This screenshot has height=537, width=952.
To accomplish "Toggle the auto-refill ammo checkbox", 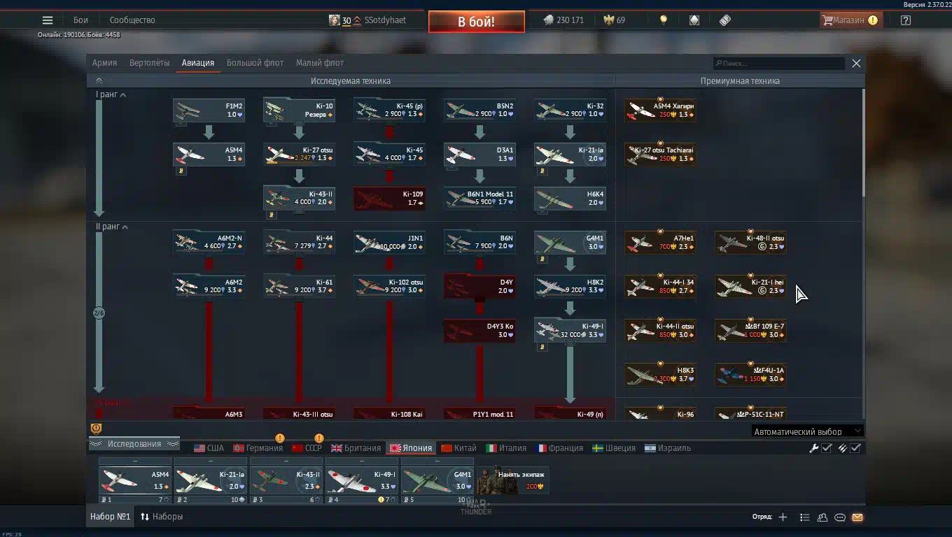I will click(x=855, y=448).
